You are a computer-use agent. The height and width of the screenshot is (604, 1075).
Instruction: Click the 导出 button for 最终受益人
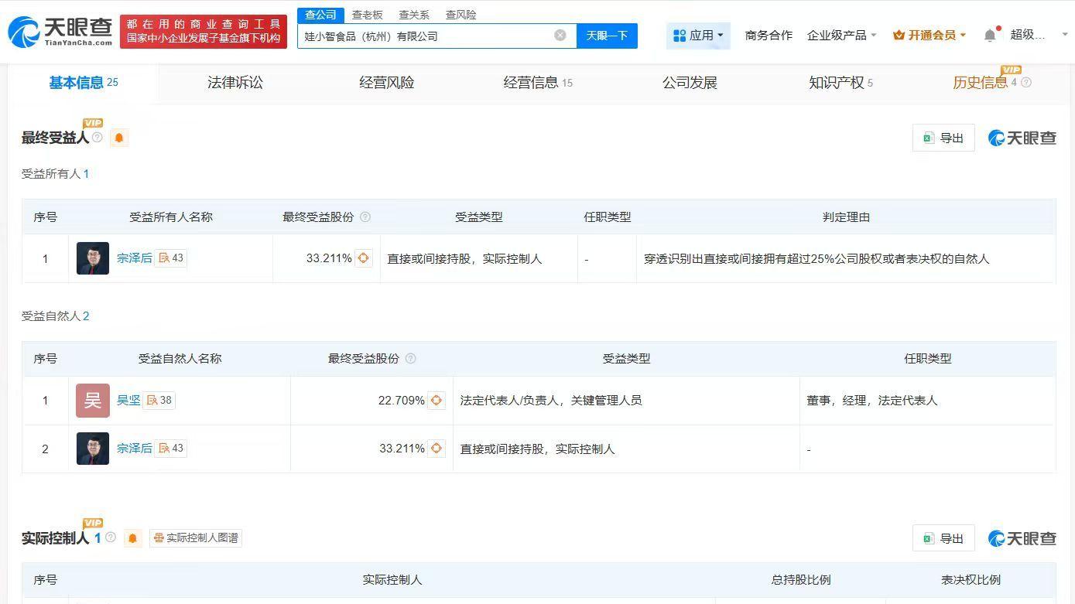tap(943, 138)
